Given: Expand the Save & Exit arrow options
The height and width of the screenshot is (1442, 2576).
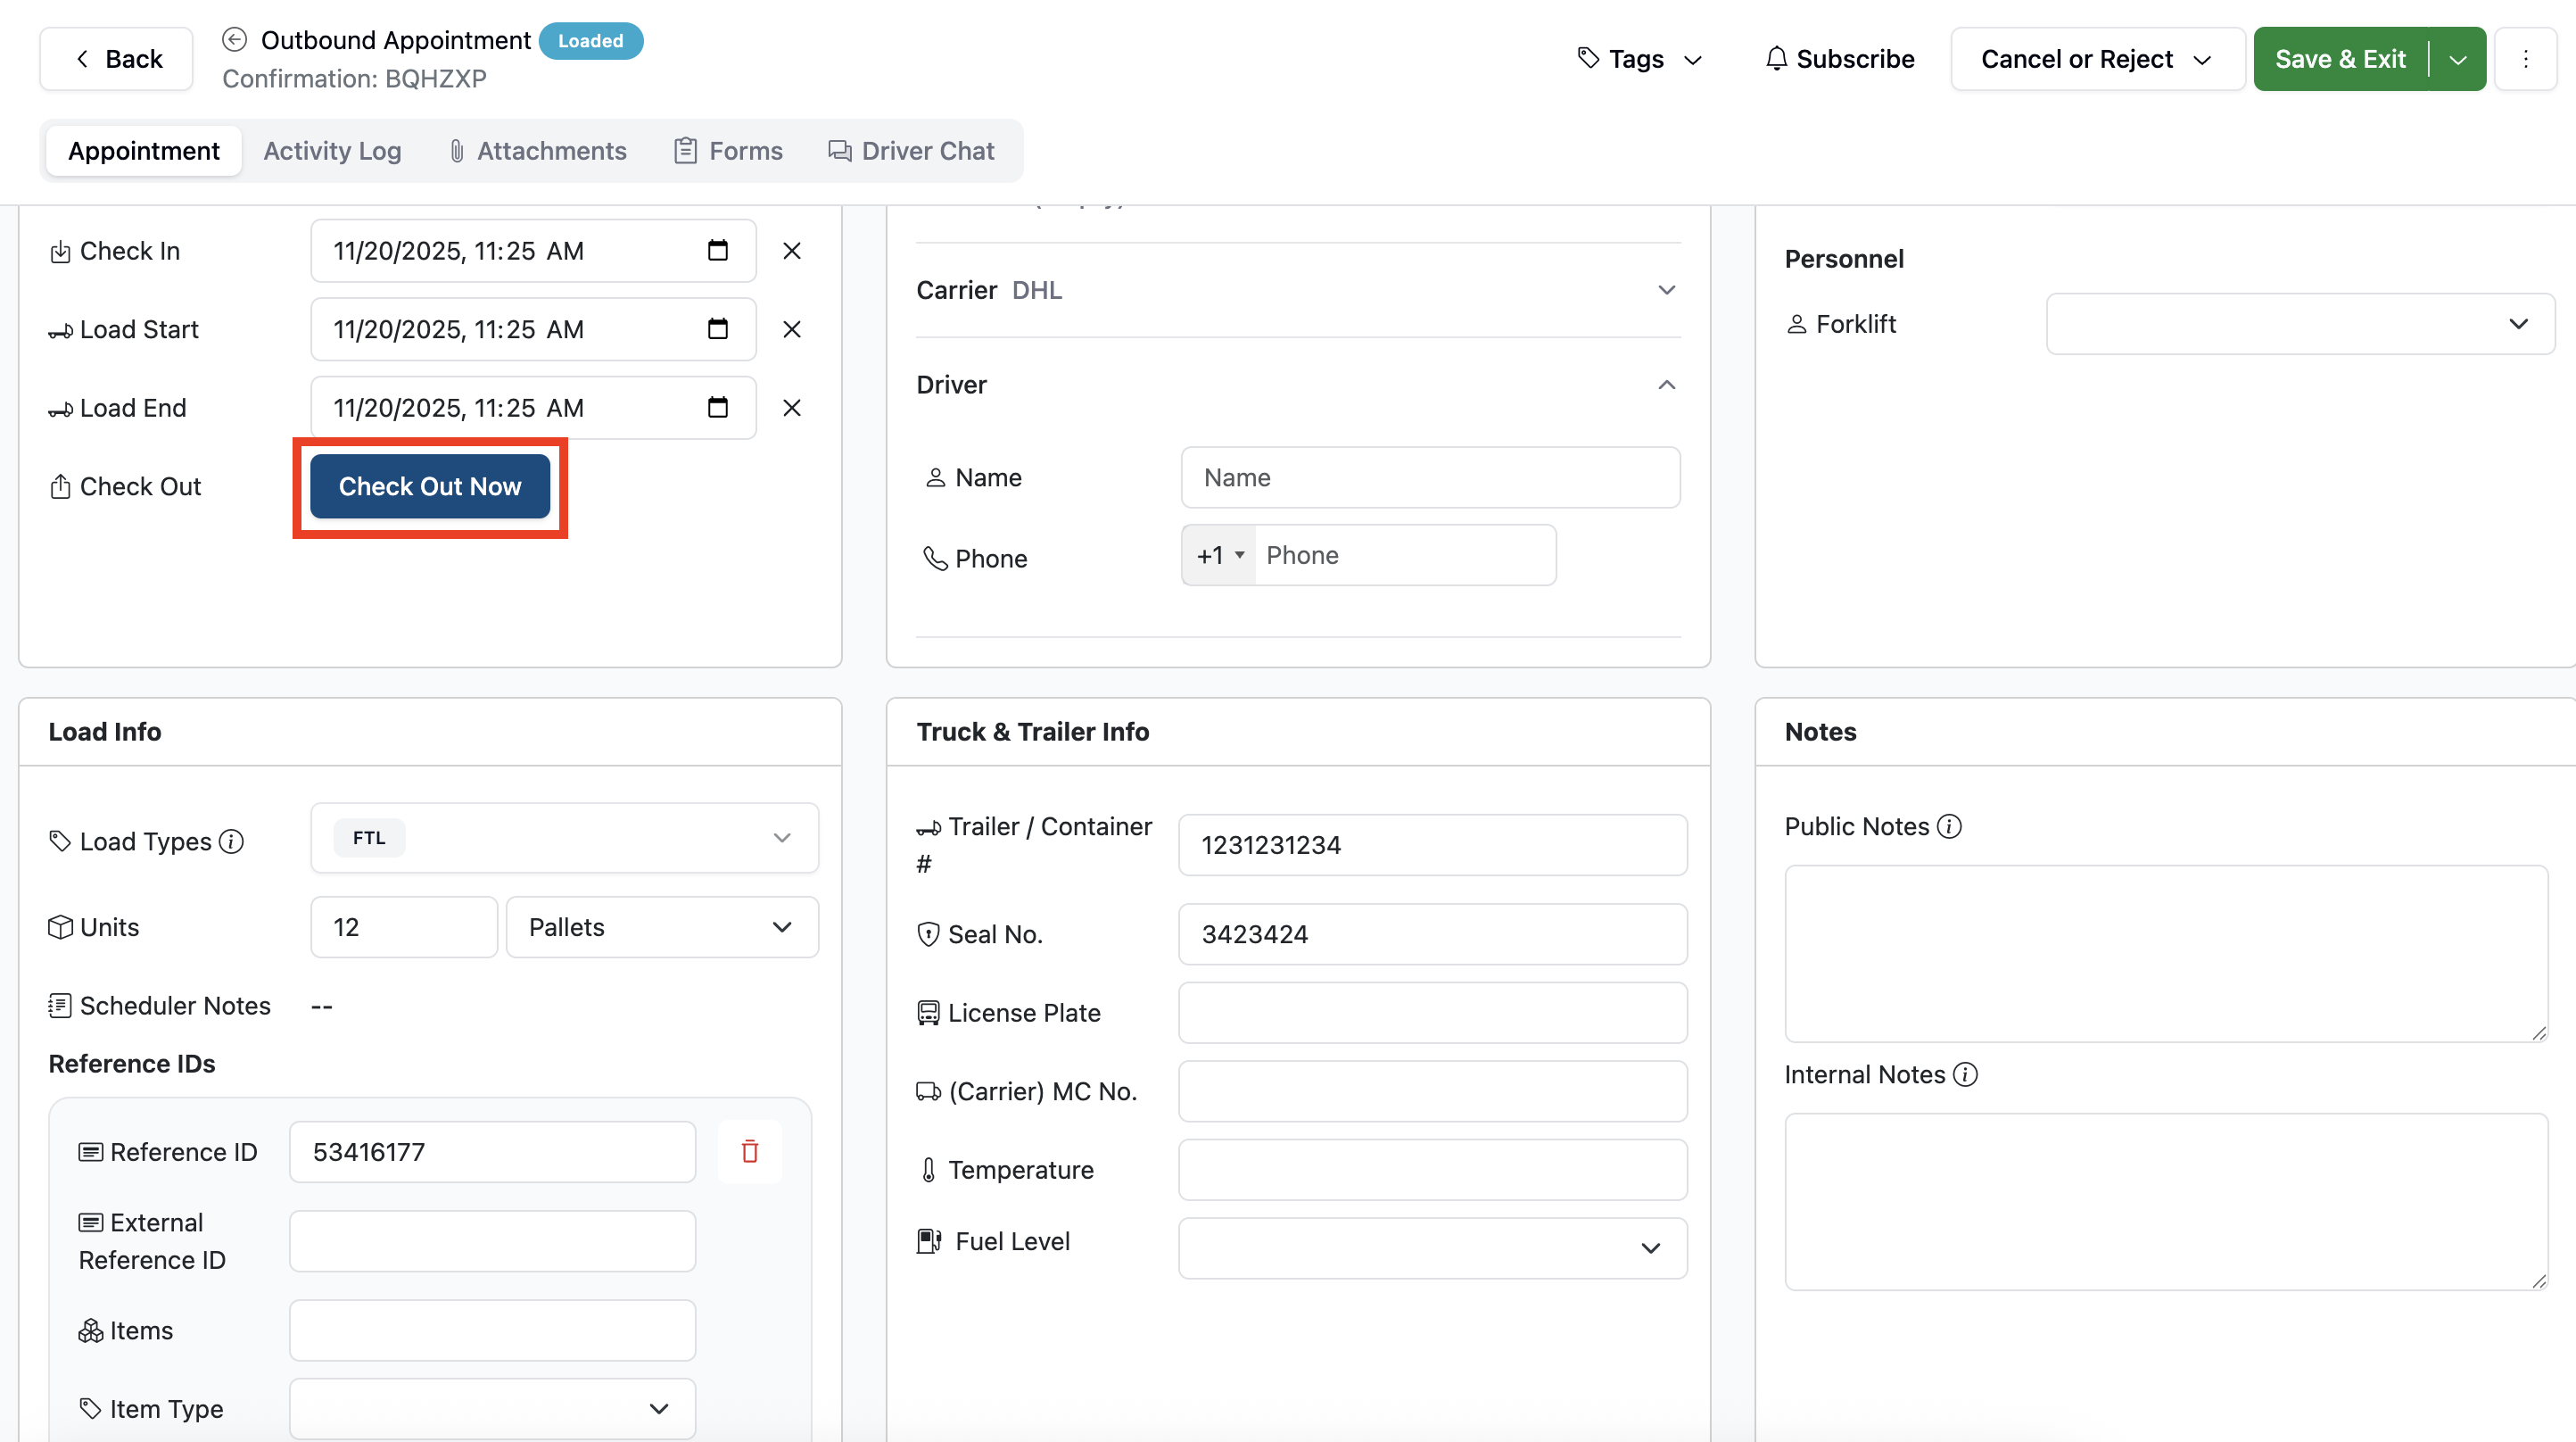Looking at the screenshot, I should click(2458, 59).
